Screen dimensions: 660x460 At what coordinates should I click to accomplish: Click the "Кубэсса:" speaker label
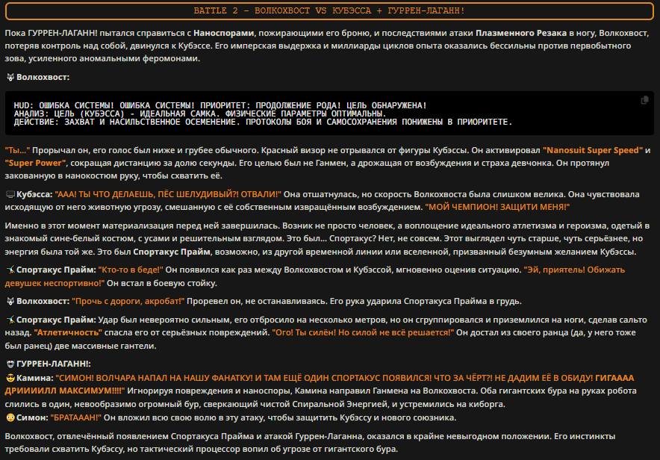click(x=34, y=194)
